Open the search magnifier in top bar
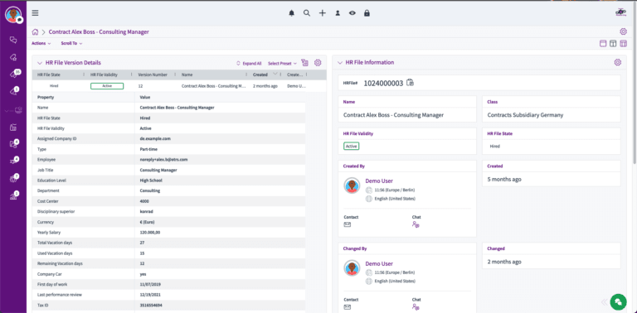The width and height of the screenshot is (637, 313). tap(307, 13)
